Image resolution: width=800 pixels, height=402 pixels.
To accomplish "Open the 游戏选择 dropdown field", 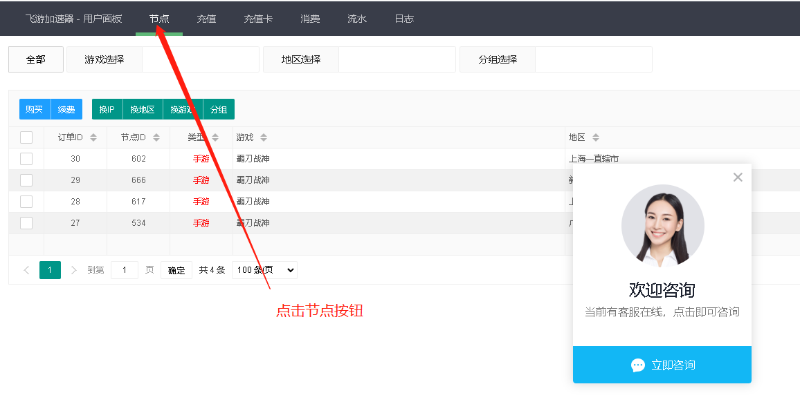I will pos(201,59).
